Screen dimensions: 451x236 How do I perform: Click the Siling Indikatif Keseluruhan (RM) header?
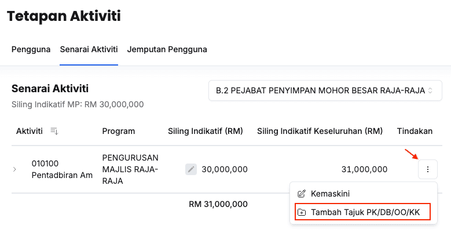click(320, 131)
